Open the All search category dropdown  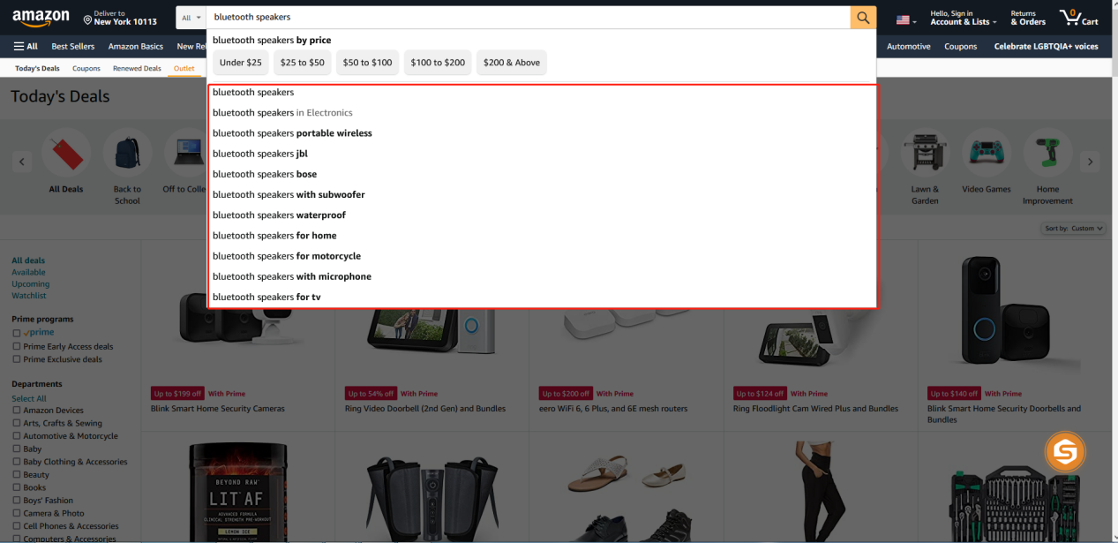191,17
